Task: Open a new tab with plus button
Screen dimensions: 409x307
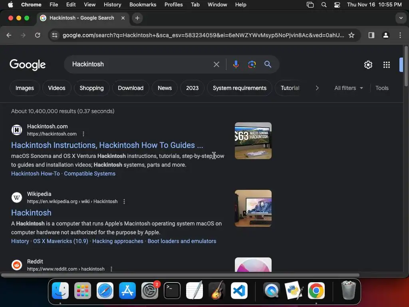Action: [x=137, y=18]
